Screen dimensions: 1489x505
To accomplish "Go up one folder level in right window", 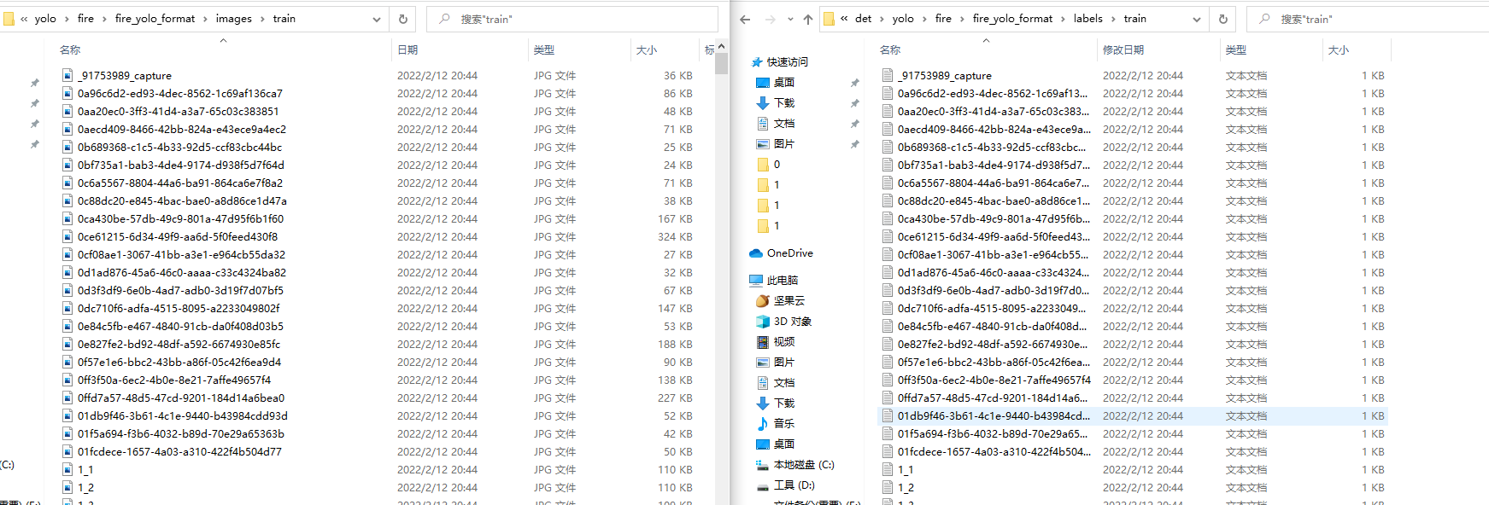I will click(x=808, y=19).
